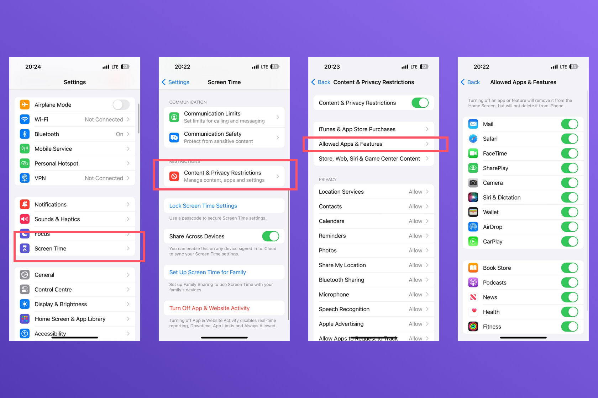Open the Calendars privacy row
Screen dimensions: 598x398
pyautogui.click(x=374, y=221)
